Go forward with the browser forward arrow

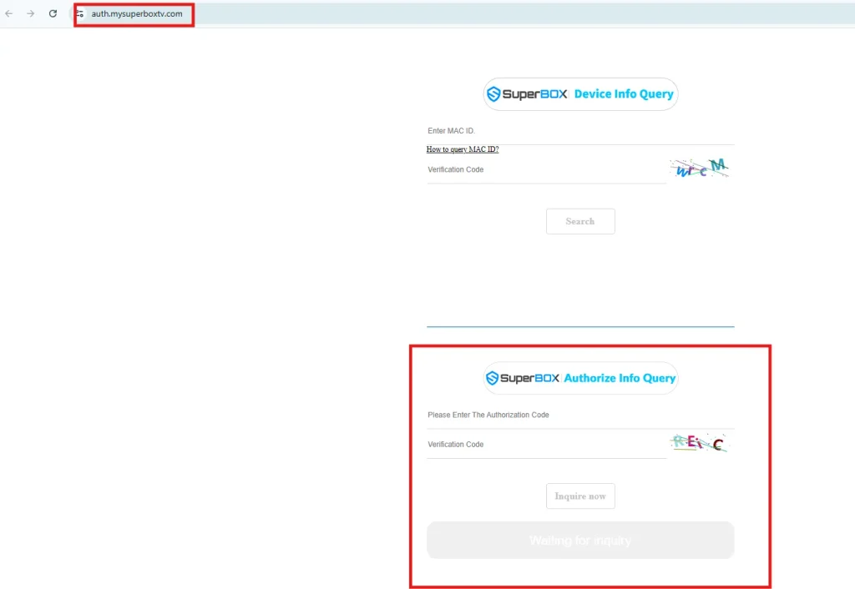(x=31, y=13)
